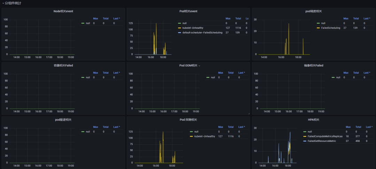
Task: Click blue color swatch of default-scheduler–FailedScheduling
Action: (x=179, y=33)
